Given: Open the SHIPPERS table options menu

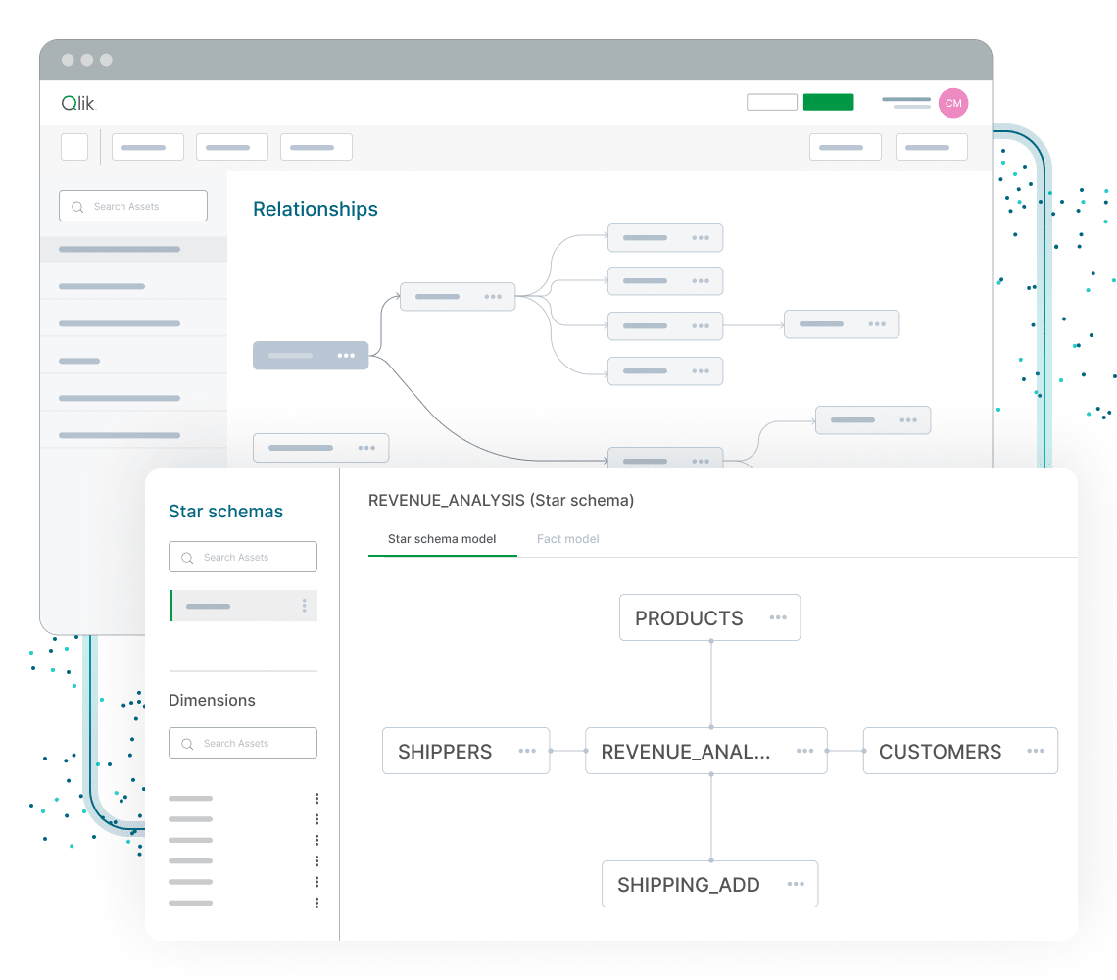Looking at the screenshot, I should pos(527,751).
